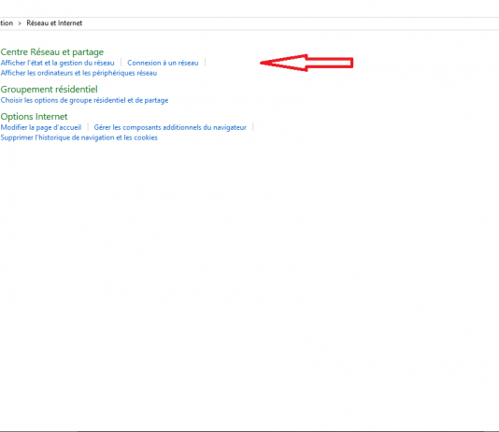
Task: Connect to a network via the Connexion link
Action: click(x=163, y=63)
